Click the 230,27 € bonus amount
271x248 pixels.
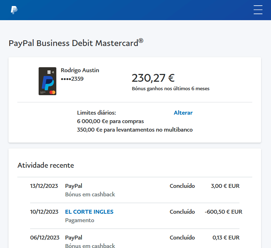tap(153, 78)
